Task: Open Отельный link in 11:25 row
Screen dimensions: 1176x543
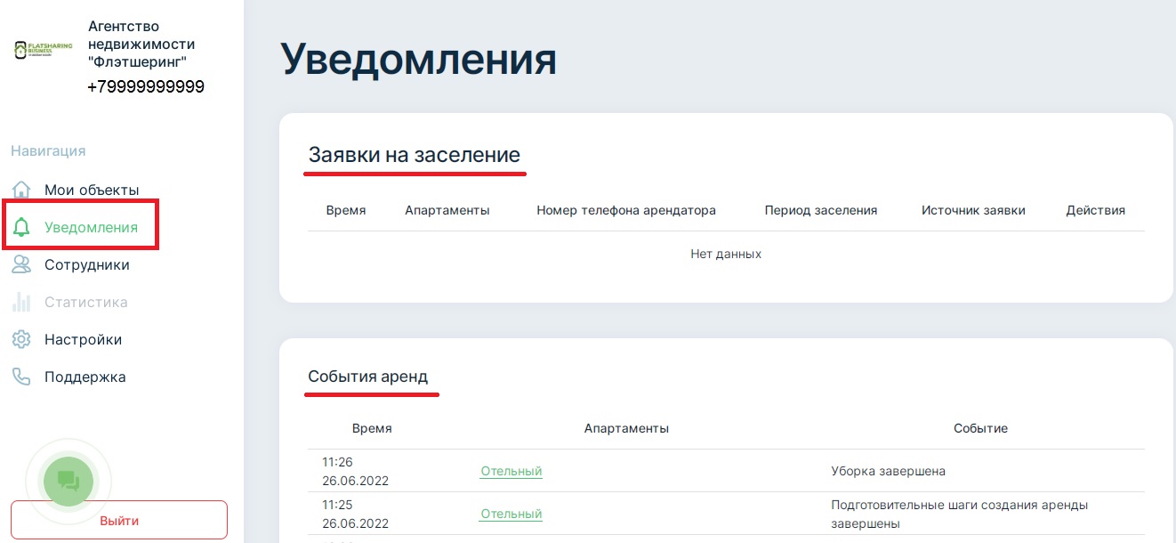Action: [511, 514]
